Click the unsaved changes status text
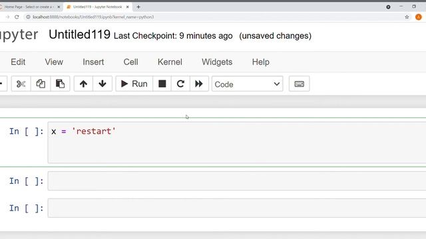The height and width of the screenshot is (239, 426). pos(275,36)
